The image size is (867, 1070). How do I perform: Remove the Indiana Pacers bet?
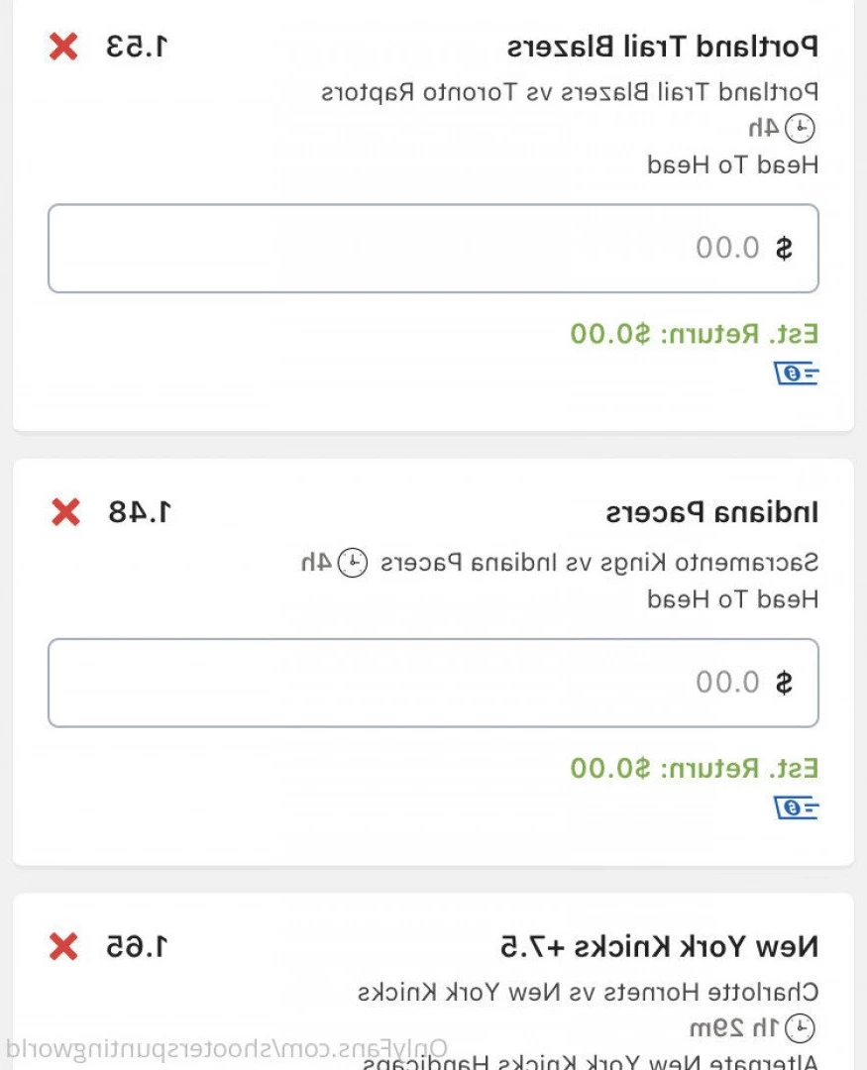pos(65,512)
